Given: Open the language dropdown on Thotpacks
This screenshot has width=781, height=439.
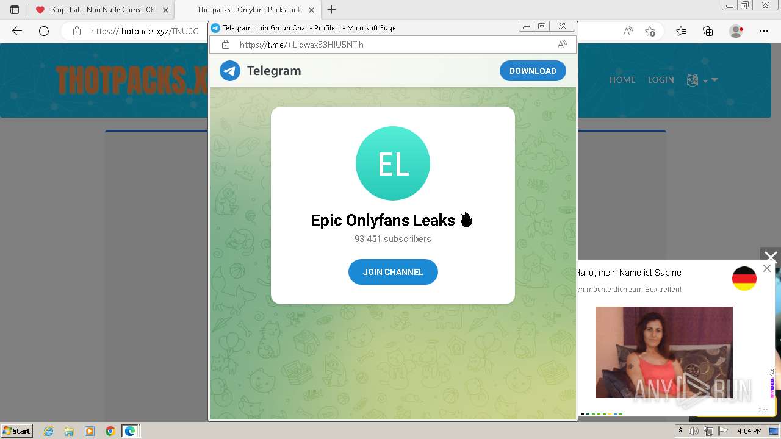Looking at the screenshot, I should pyautogui.click(x=702, y=80).
